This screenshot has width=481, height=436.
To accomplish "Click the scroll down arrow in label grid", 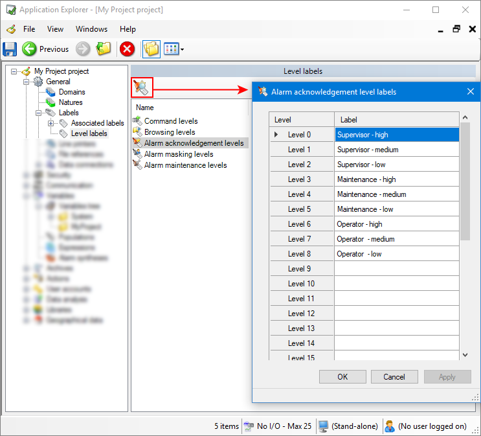I will click(465, 355).
